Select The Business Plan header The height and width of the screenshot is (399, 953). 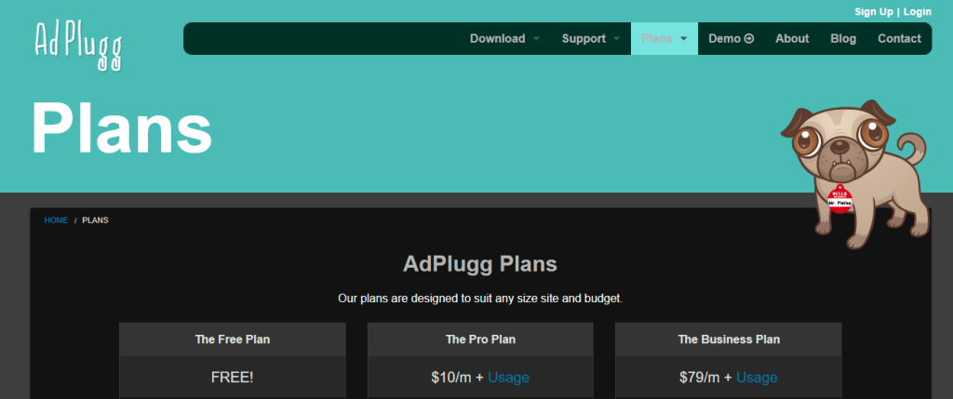pyautogui.click(x=729, y=339)
